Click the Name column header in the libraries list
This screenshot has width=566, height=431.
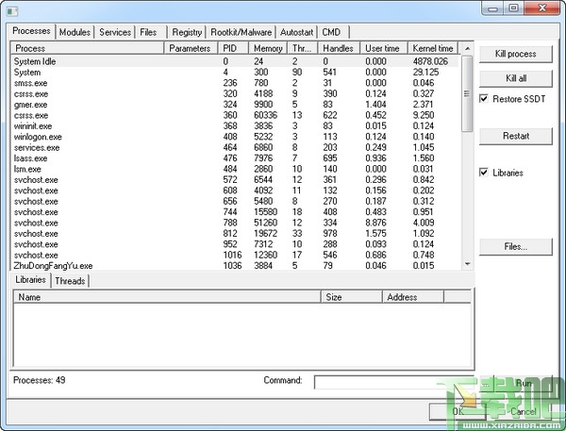167,297
